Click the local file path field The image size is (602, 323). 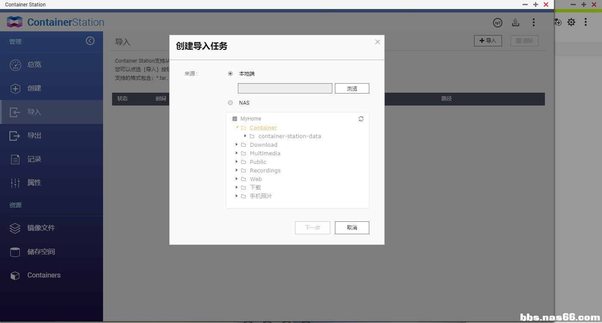point(285,88)
